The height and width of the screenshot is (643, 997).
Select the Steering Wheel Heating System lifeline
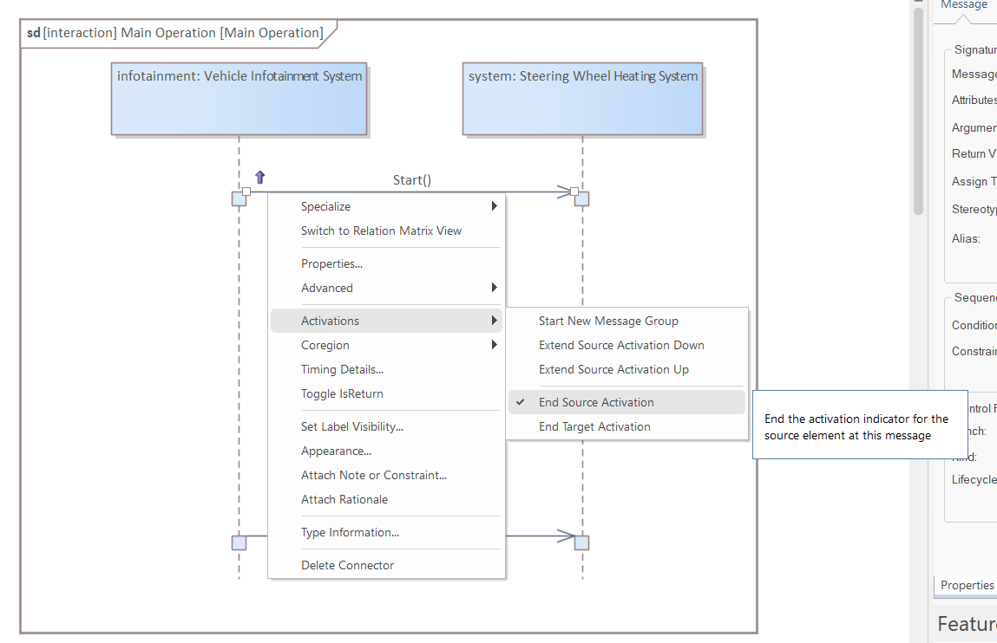coord(582,99)
